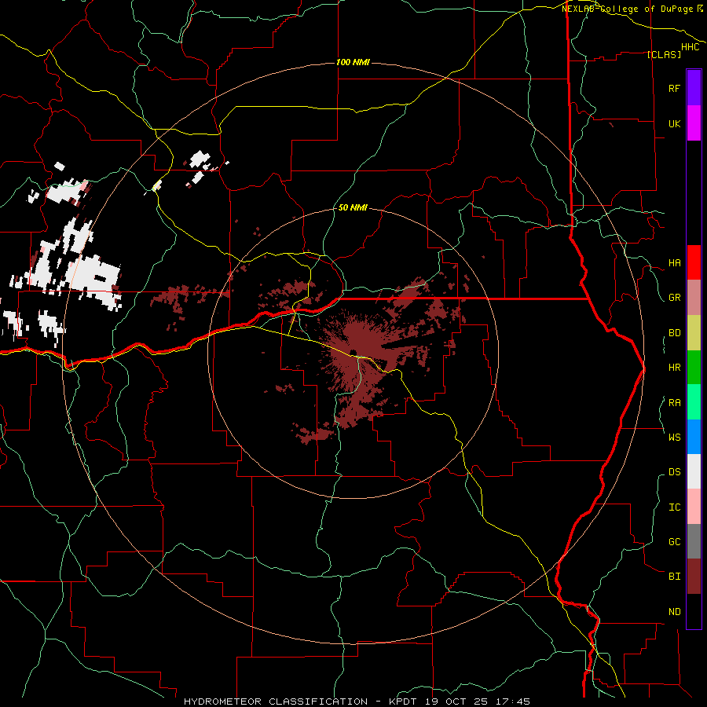Click the mint green RA legend swatch
Viewport: 707px width, 707px height.
694,402
